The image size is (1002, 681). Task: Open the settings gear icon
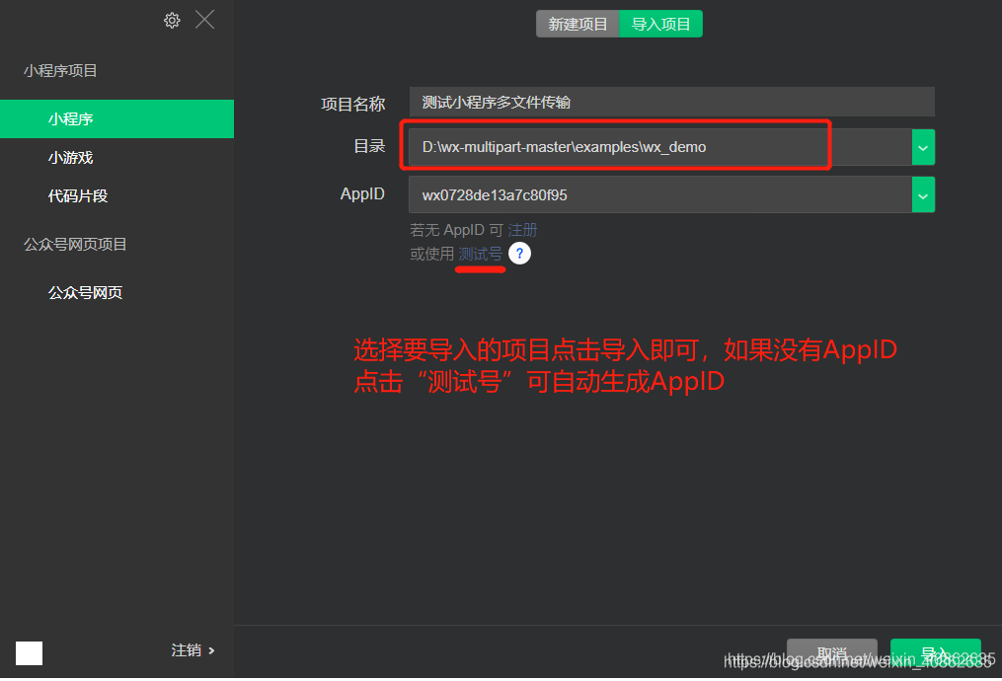tap(172, 19)
